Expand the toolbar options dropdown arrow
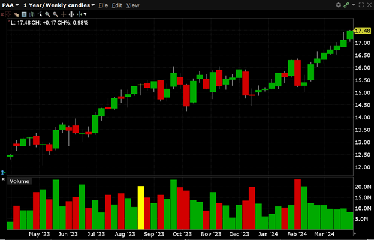The height and width of the screenshot is (240, 374). tap(85, 14)
